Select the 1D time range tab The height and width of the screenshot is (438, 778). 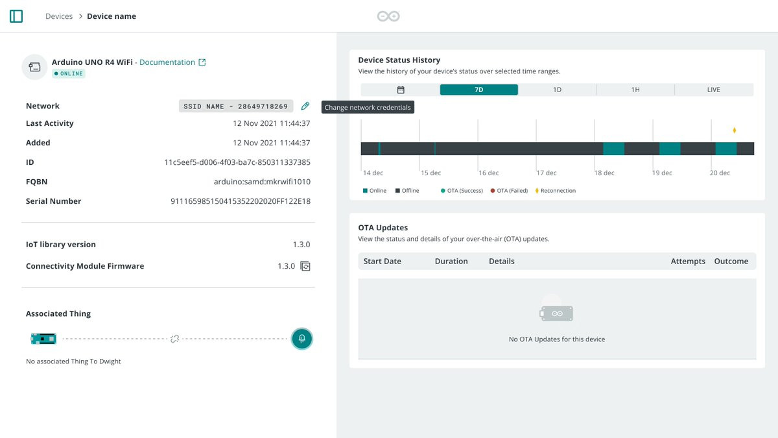pos(557,90)
